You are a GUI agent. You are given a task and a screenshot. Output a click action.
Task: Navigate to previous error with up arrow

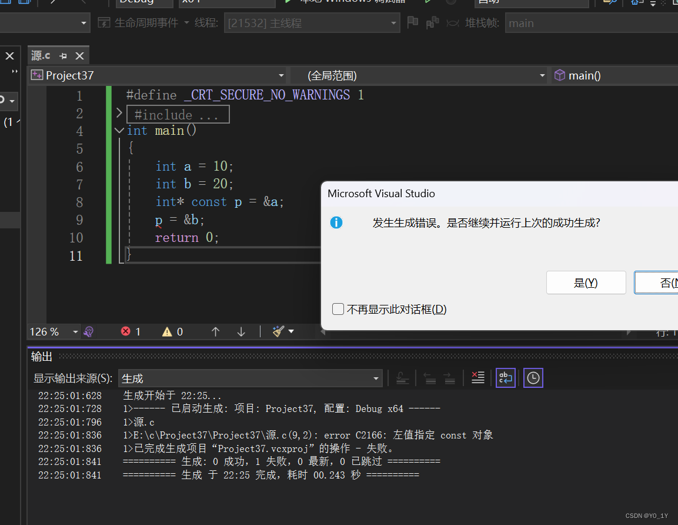pos(216,331)
